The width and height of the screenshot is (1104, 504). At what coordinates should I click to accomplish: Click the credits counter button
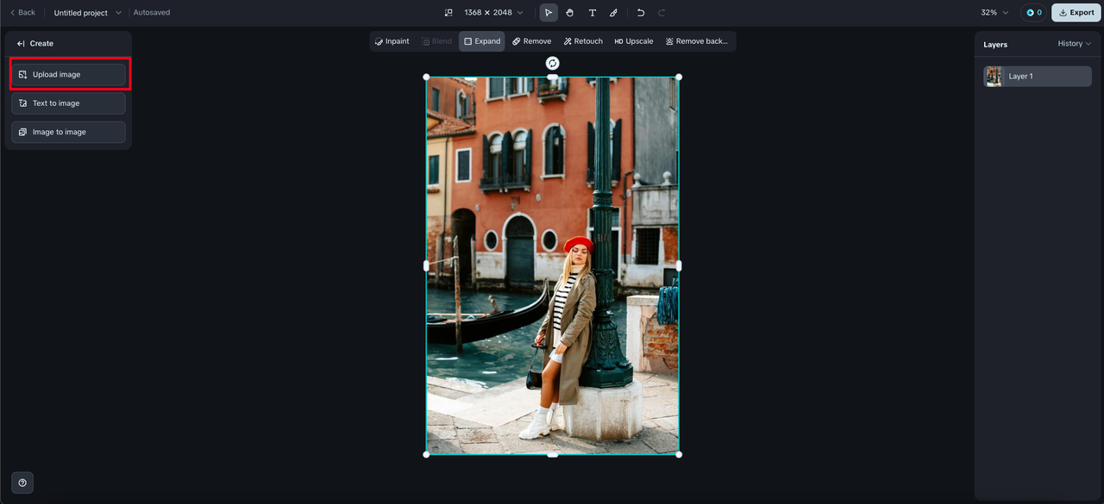click(1033, 13)
